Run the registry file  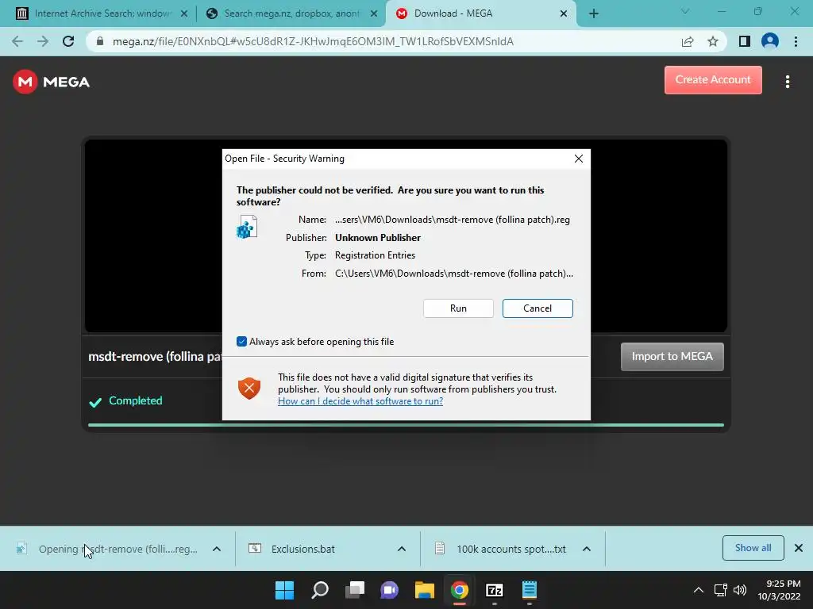click(458, 308)
